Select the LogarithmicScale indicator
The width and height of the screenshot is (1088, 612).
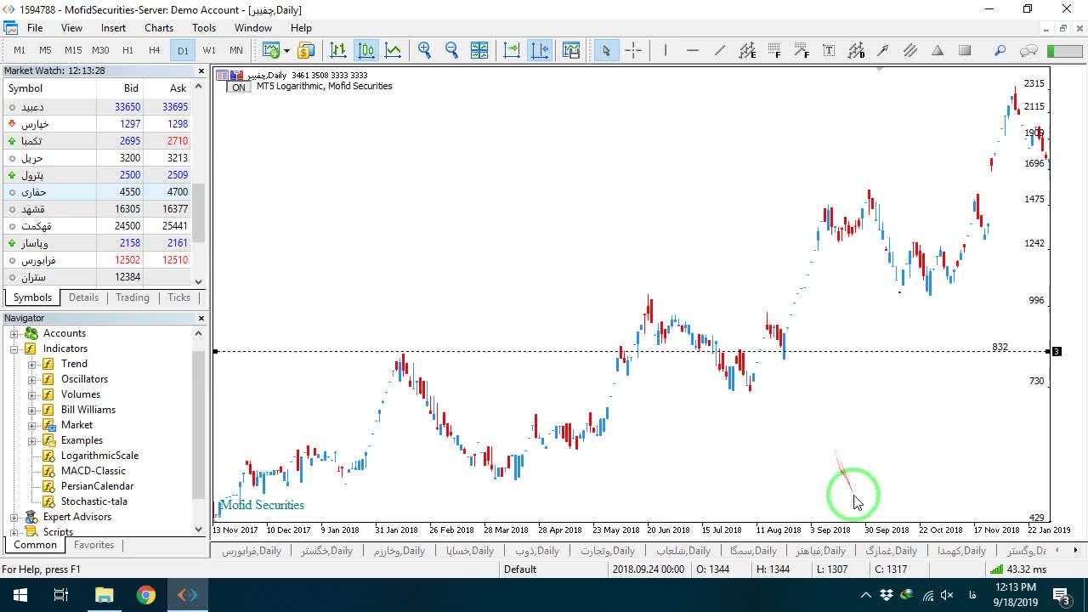(x=99, y=456)
